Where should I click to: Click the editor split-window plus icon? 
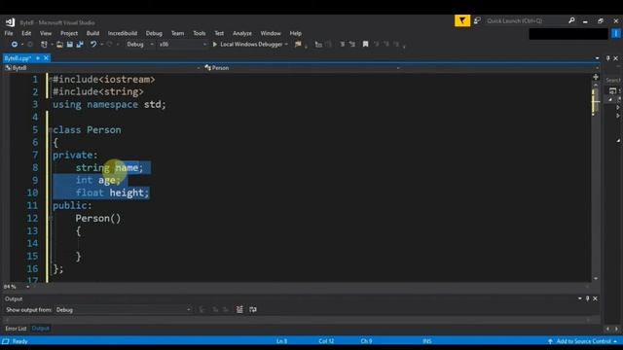(x=596, y=77)
